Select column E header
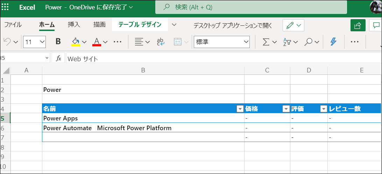 click(355, 70)
